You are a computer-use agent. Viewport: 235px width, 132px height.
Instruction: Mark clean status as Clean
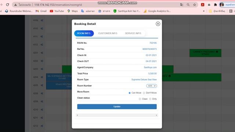pos(140,99)
